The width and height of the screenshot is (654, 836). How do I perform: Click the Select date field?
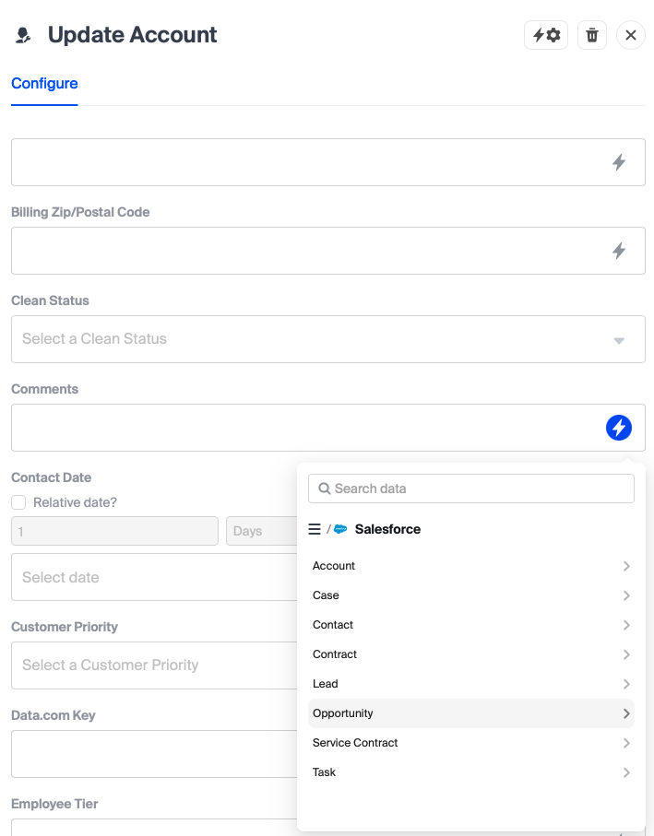pyautogui.click(x=153, y=577)
